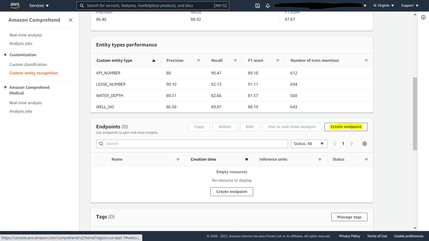Screen dimensions: 429x241
Task: Focus the AWS services search box
Action: click(153, 6)
